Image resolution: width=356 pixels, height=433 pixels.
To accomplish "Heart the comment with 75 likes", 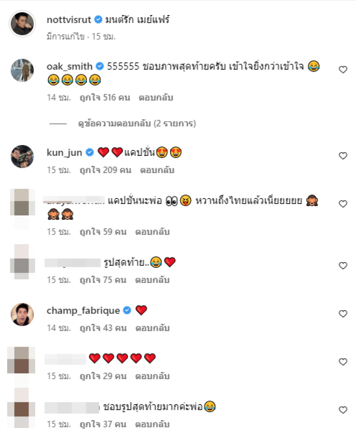I will pyautogui.click(x=343, y=266).
